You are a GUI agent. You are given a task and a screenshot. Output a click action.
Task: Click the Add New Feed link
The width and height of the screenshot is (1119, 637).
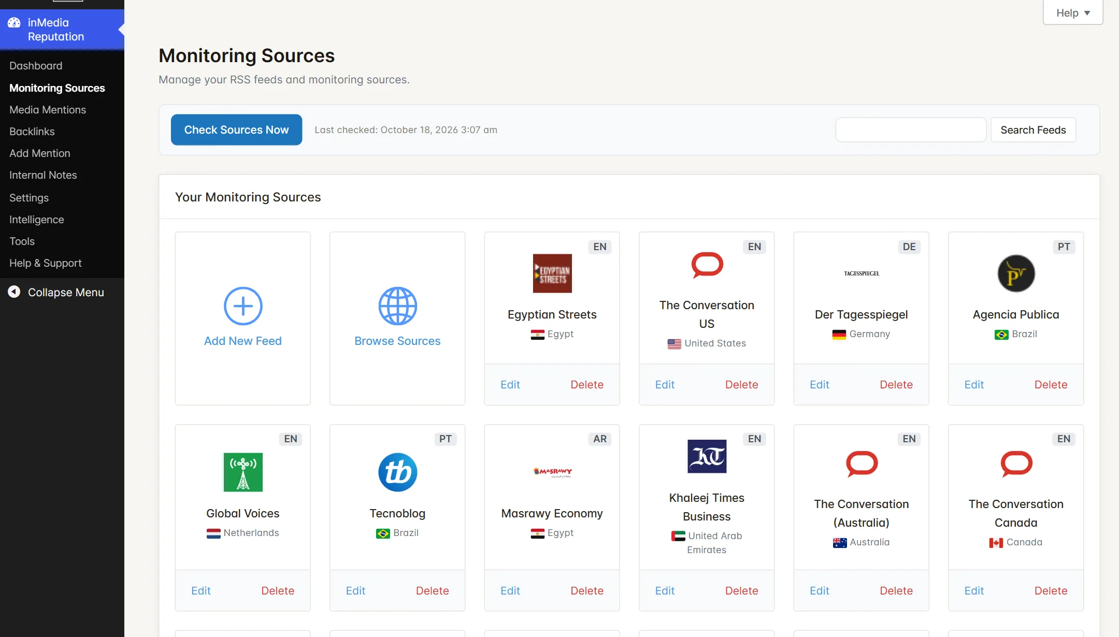point(243,341)
